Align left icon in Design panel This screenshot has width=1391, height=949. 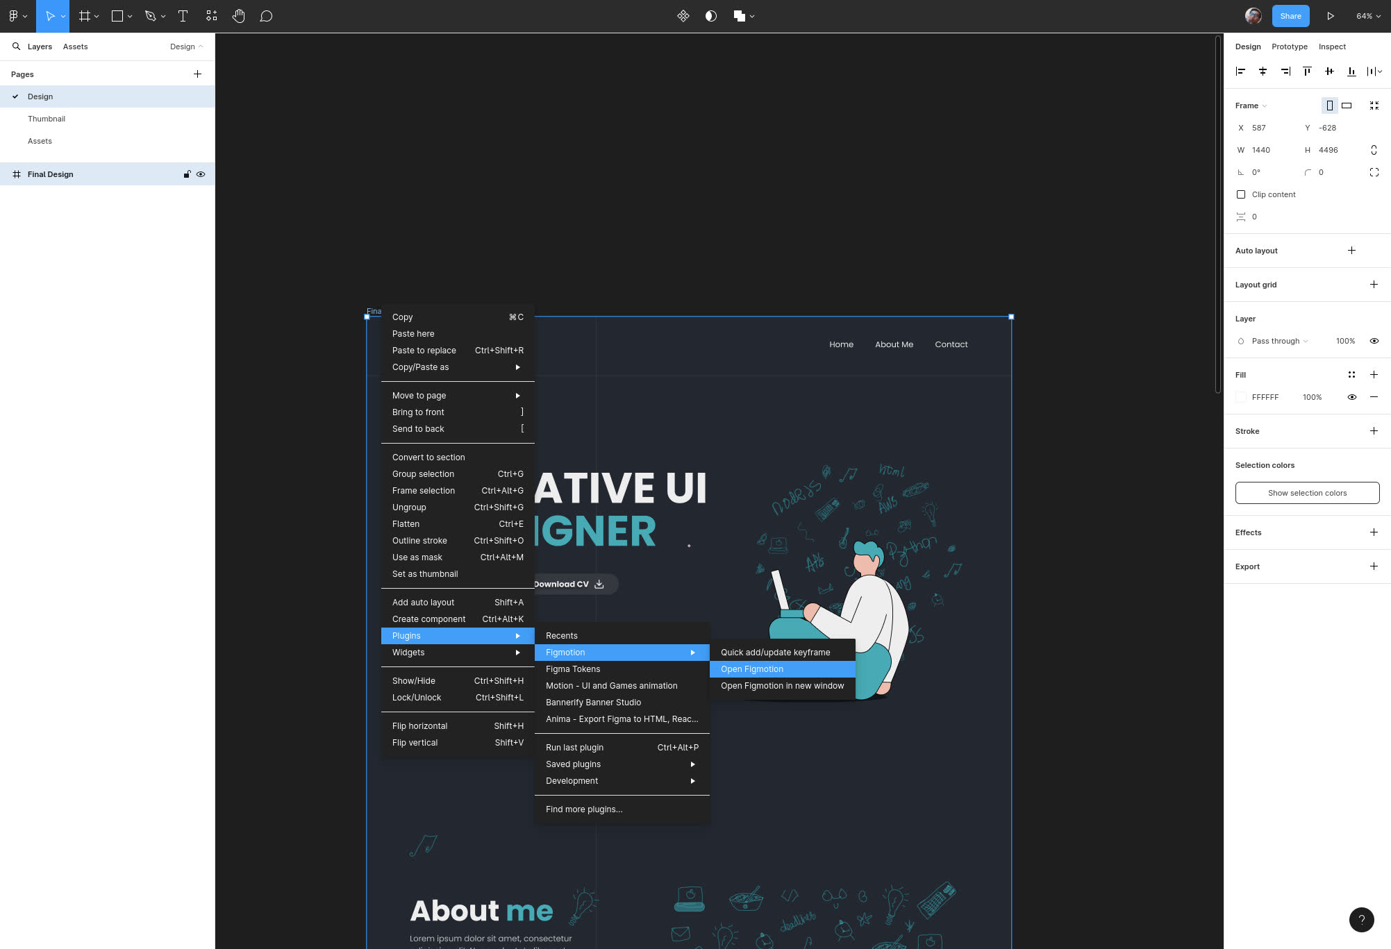tap(1241, 71)
